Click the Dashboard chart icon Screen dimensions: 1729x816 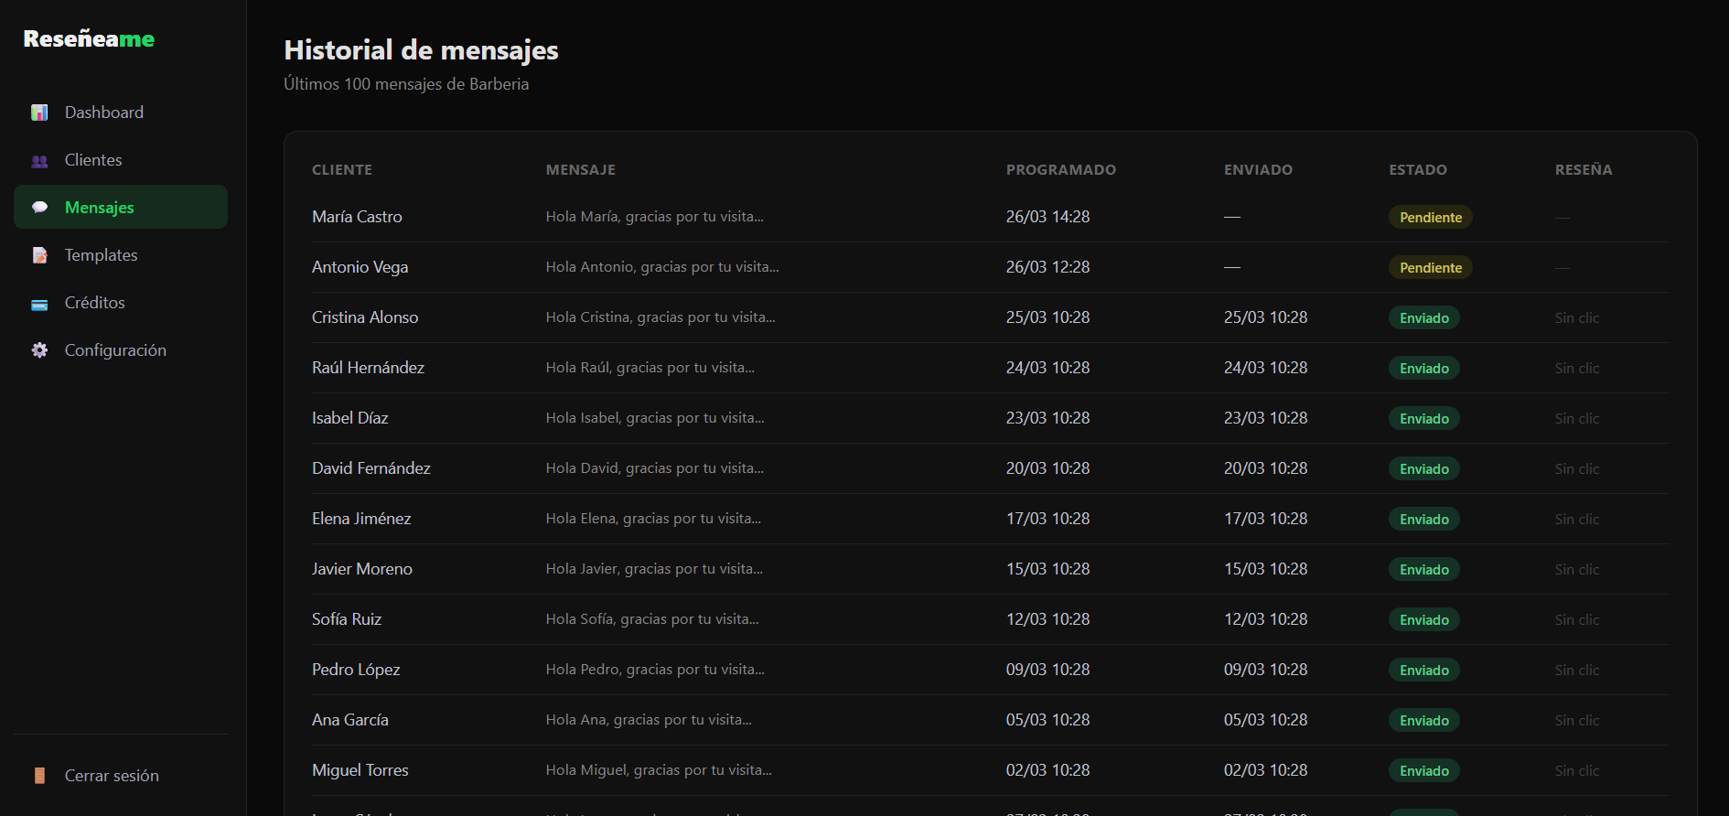click(x=39, y=113)
